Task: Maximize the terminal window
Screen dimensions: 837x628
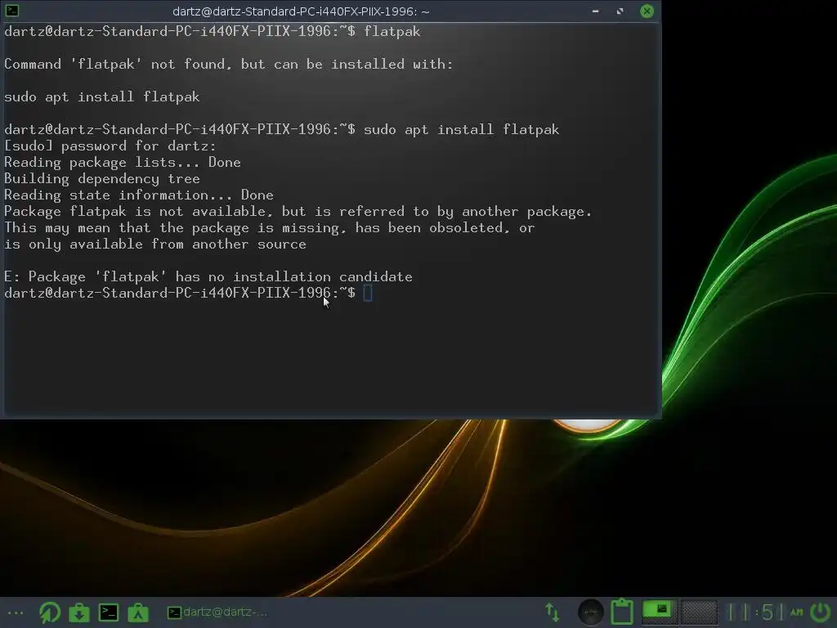Action: (620, 11)
